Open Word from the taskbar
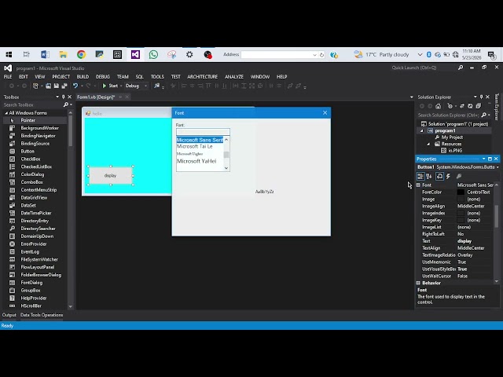 click(x=45, y=55)
